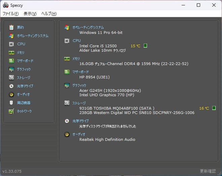Click motherboard icon in summary panel
Viewport: 222px width, 176px height.
tap(67, 72)
